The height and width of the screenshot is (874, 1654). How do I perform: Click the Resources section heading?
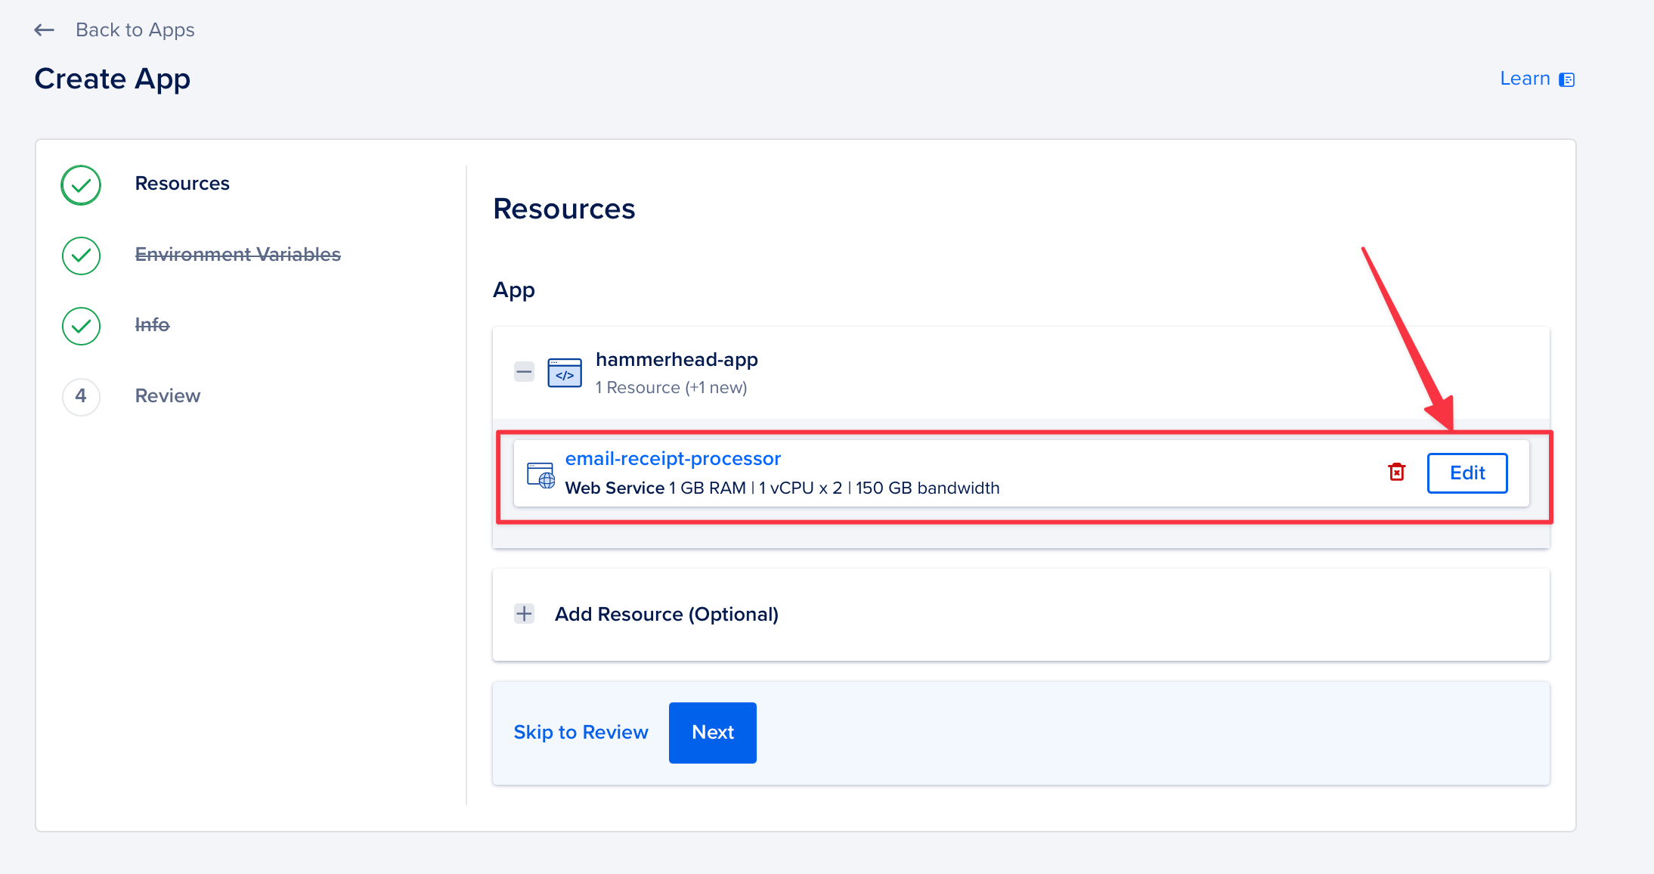(x=564, y=209)
